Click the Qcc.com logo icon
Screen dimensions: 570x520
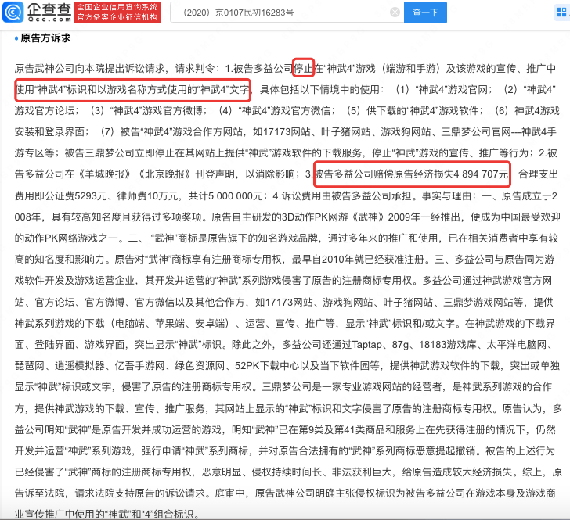click(13, 12)
